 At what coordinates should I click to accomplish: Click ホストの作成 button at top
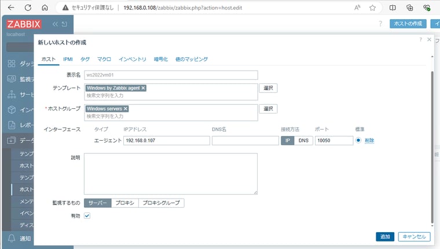pyautogui.click(x=408, y=24)
